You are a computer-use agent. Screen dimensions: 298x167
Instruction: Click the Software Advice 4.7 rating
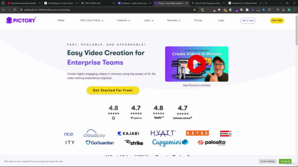coord(183,112)
